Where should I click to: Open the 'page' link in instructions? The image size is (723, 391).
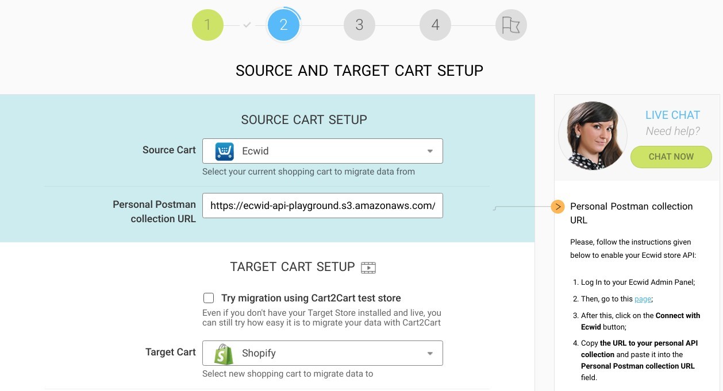point(643,299)
